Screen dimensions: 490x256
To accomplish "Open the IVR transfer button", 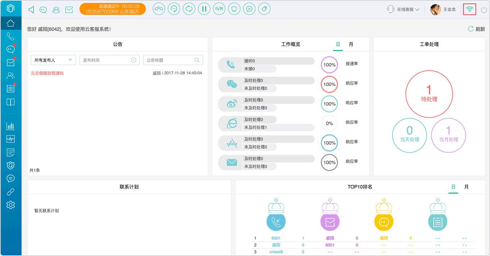I will tap(219, 9).
